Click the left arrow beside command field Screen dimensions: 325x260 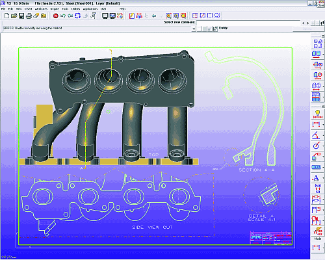pyautogui.click(x=303, y=23)
